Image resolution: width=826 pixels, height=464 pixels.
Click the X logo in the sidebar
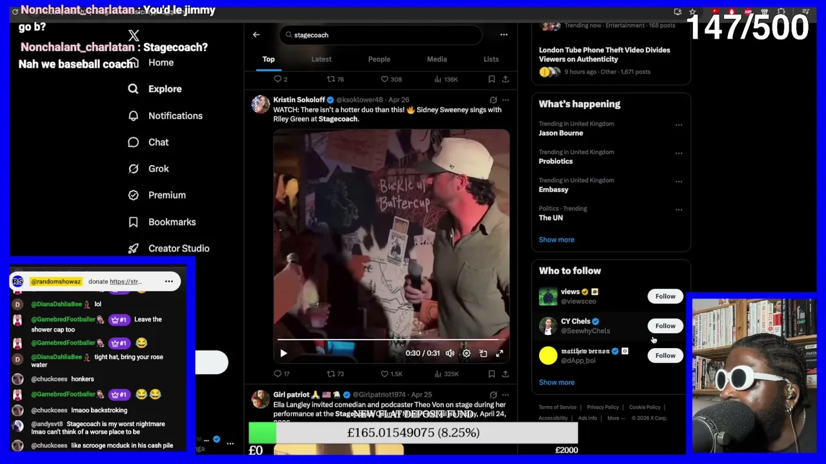[x=134, y=36]
